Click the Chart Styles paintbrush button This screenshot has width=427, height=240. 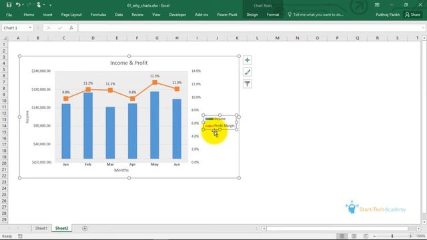[248, 72]
